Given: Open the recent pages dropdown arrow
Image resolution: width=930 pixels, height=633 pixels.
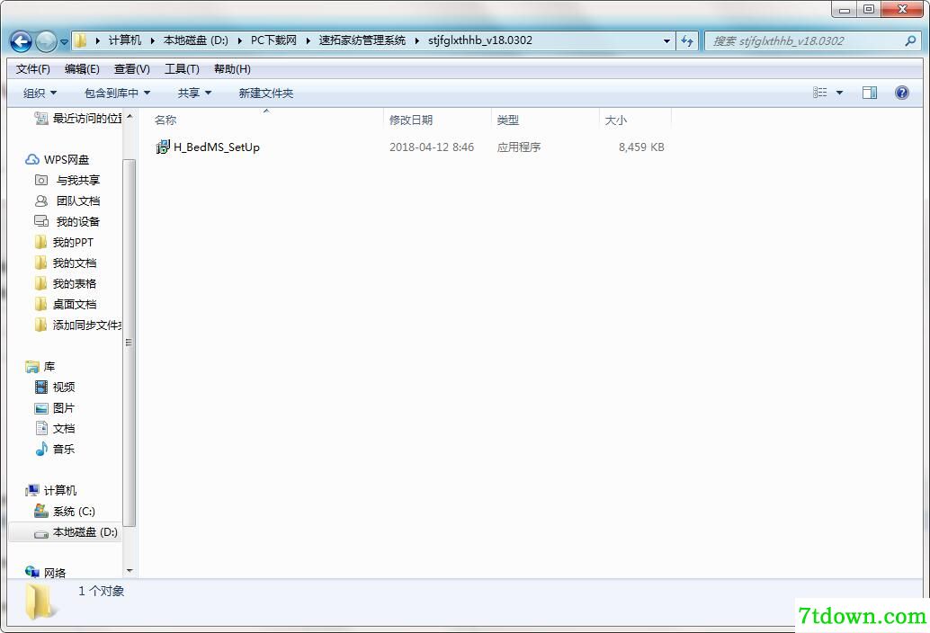Looking at the screenshot, I should tap(64, 42).
